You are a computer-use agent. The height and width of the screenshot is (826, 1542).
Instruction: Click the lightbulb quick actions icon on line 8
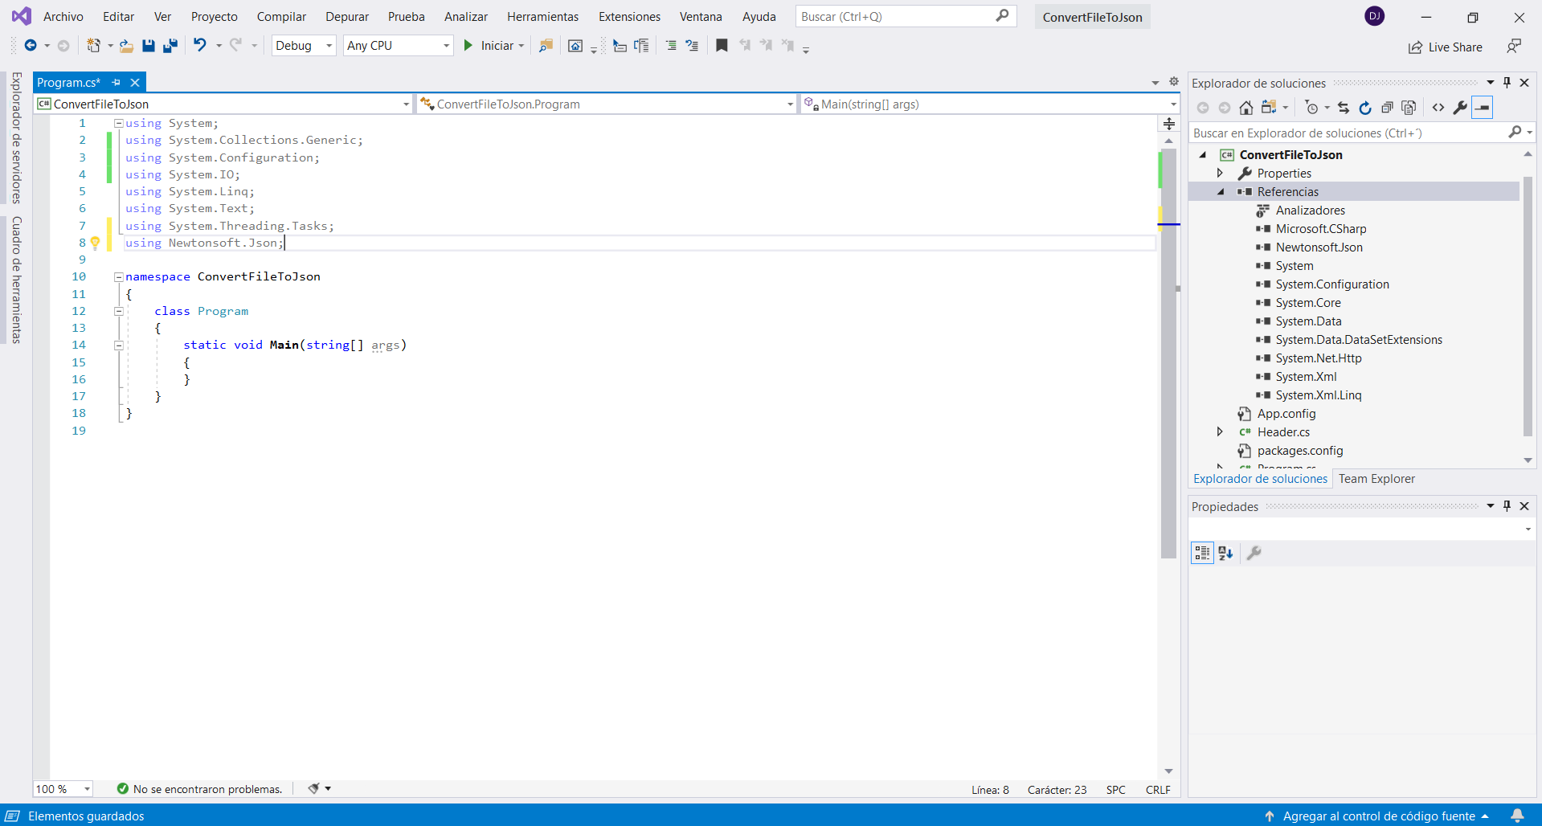tap(95, 243)
